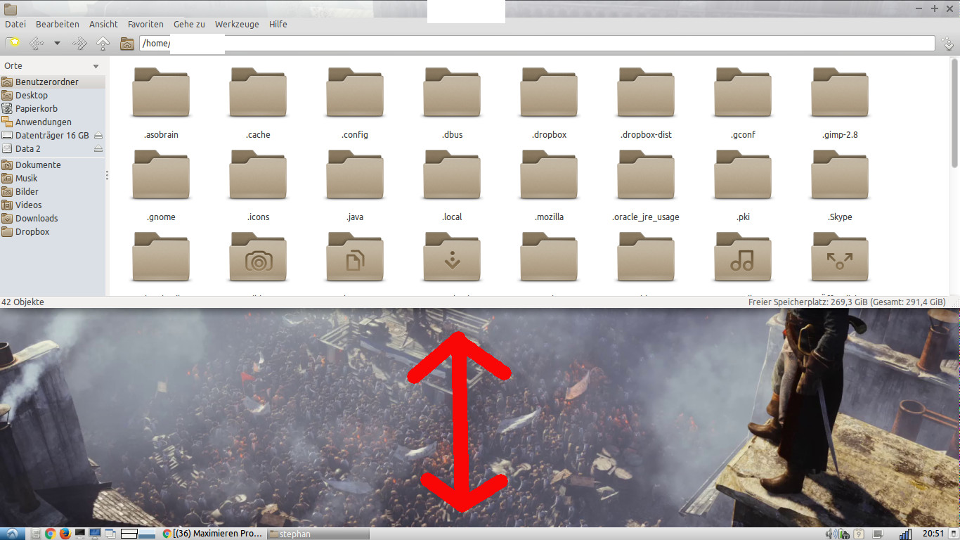This screenshot has height=540, width=960.
Task: Open the Bearbeiten menu
Action: pos(58,24)
